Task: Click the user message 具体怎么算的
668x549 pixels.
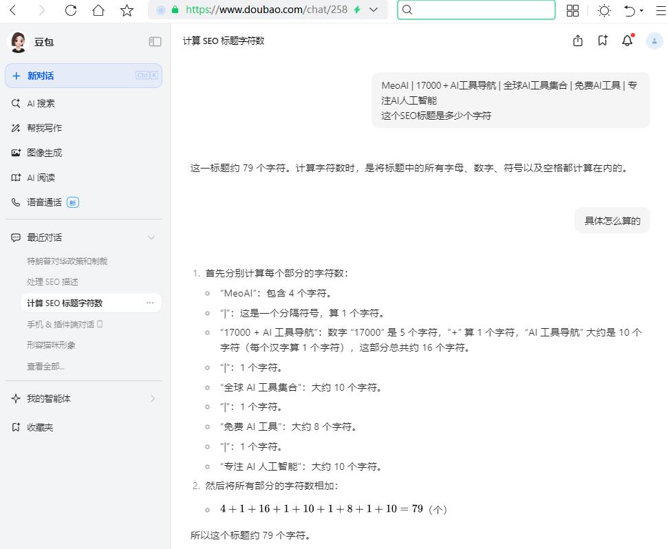Action: pos(612,221)
